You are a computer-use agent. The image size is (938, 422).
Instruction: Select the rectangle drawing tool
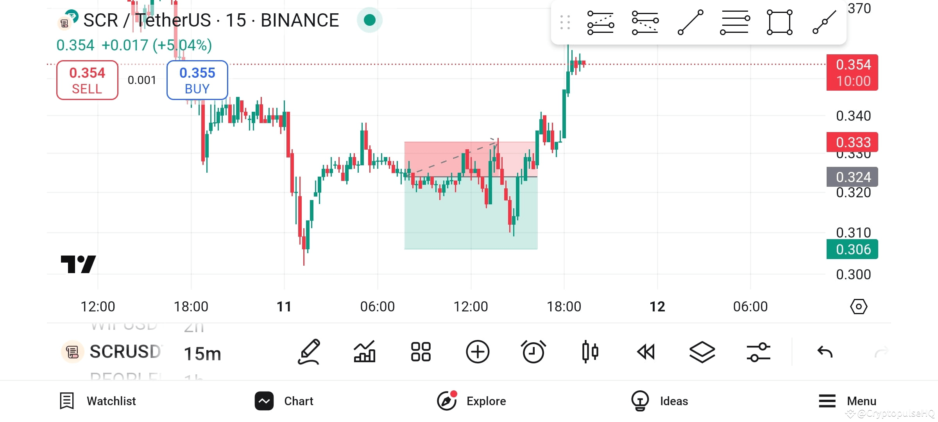[779, 22]
